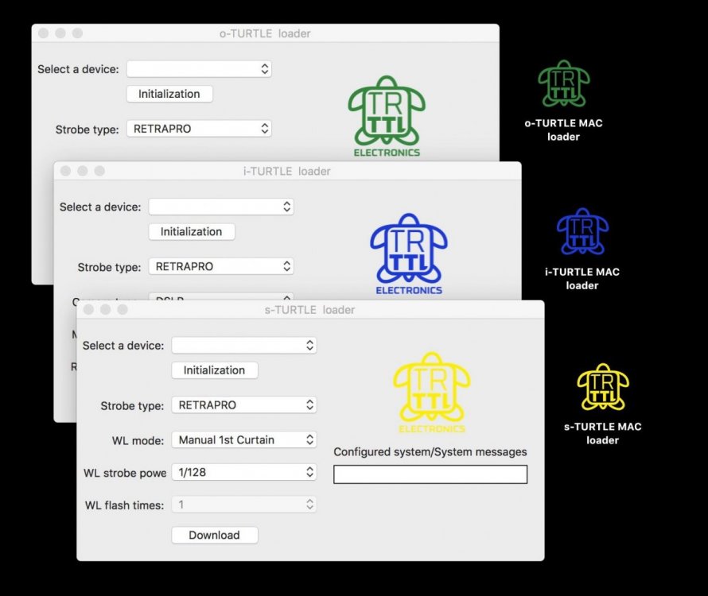Open the o-TURTLE MAC loader green turtle icon
This screenshot has height=596, width=708.
[563, 83]
